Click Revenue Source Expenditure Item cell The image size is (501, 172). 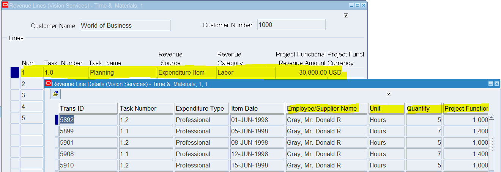pyautogui.click(x=186, y=72)
